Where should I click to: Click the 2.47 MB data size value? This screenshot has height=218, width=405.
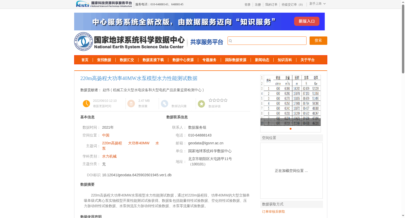point(144,101)
